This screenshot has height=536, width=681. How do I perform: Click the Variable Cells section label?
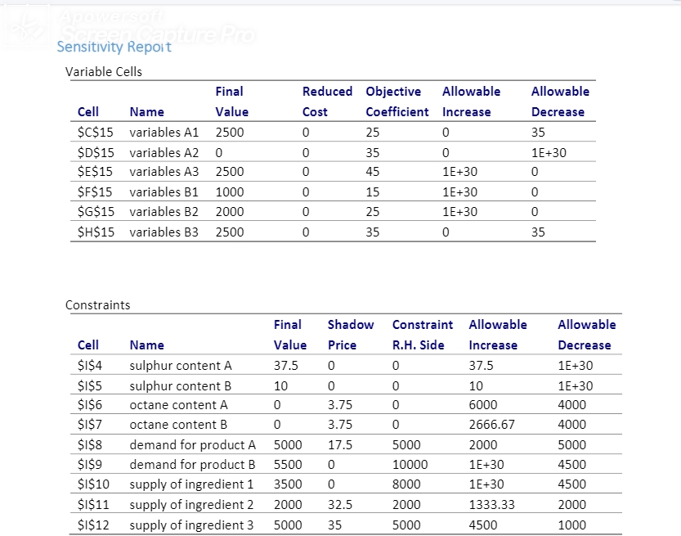103,72
